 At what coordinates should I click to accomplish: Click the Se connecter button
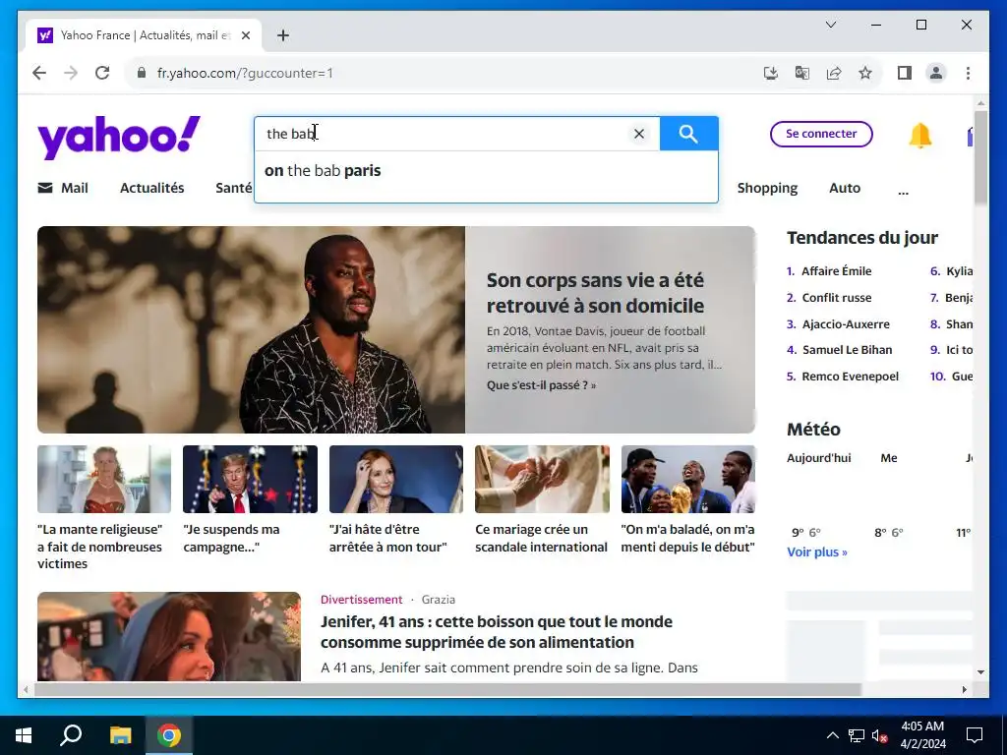[x=821, y=134]
